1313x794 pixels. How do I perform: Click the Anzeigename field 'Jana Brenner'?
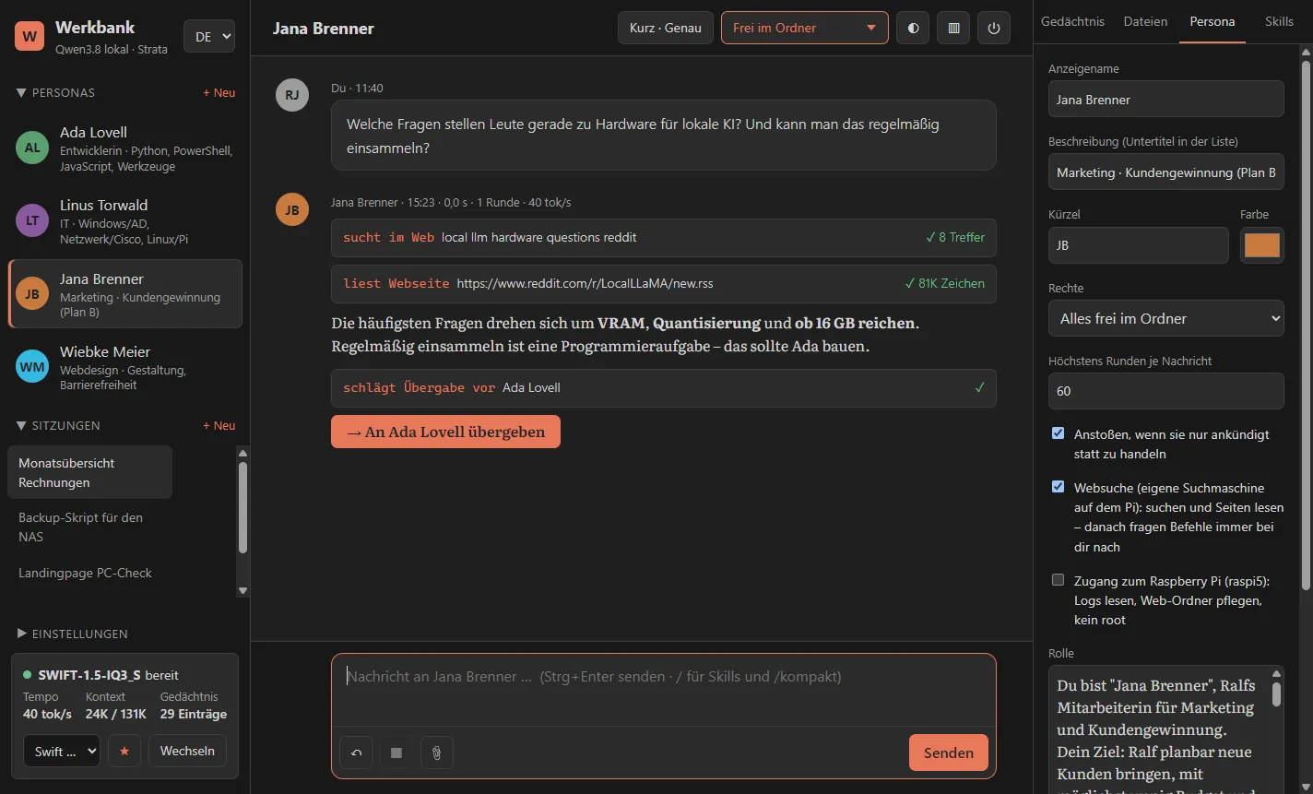coord(1165,99)
